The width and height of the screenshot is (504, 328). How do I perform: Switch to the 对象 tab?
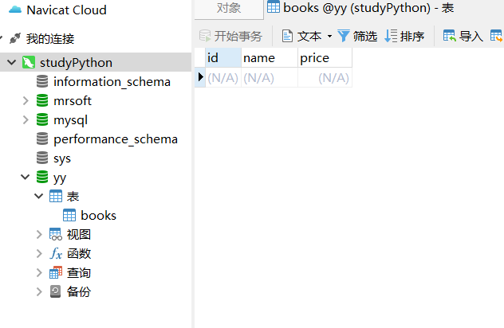pyautogui.click(x=229, y=9)
